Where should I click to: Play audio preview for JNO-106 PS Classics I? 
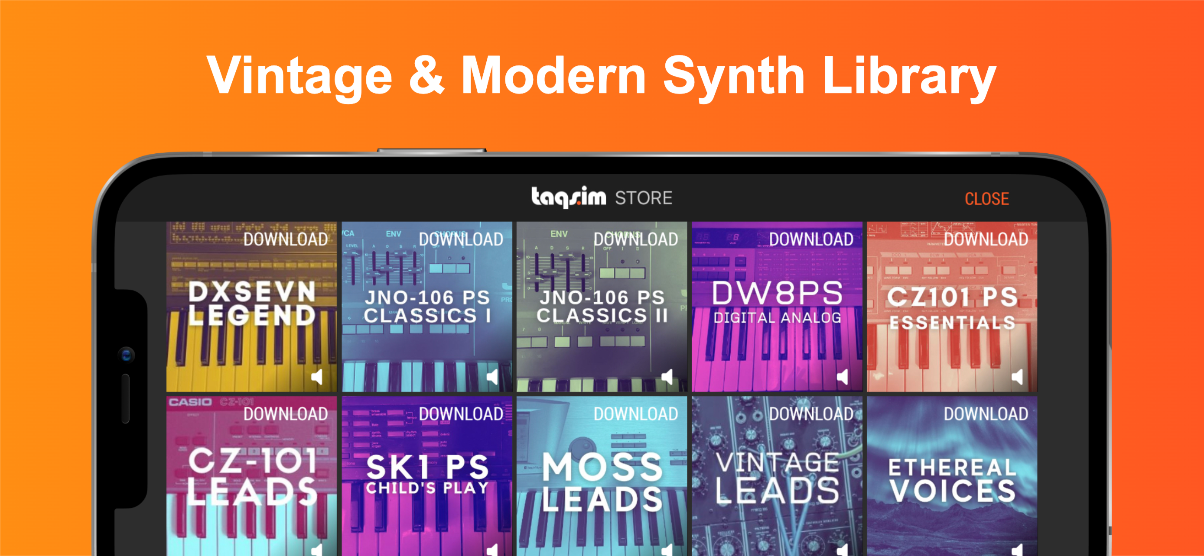[492, 377]
